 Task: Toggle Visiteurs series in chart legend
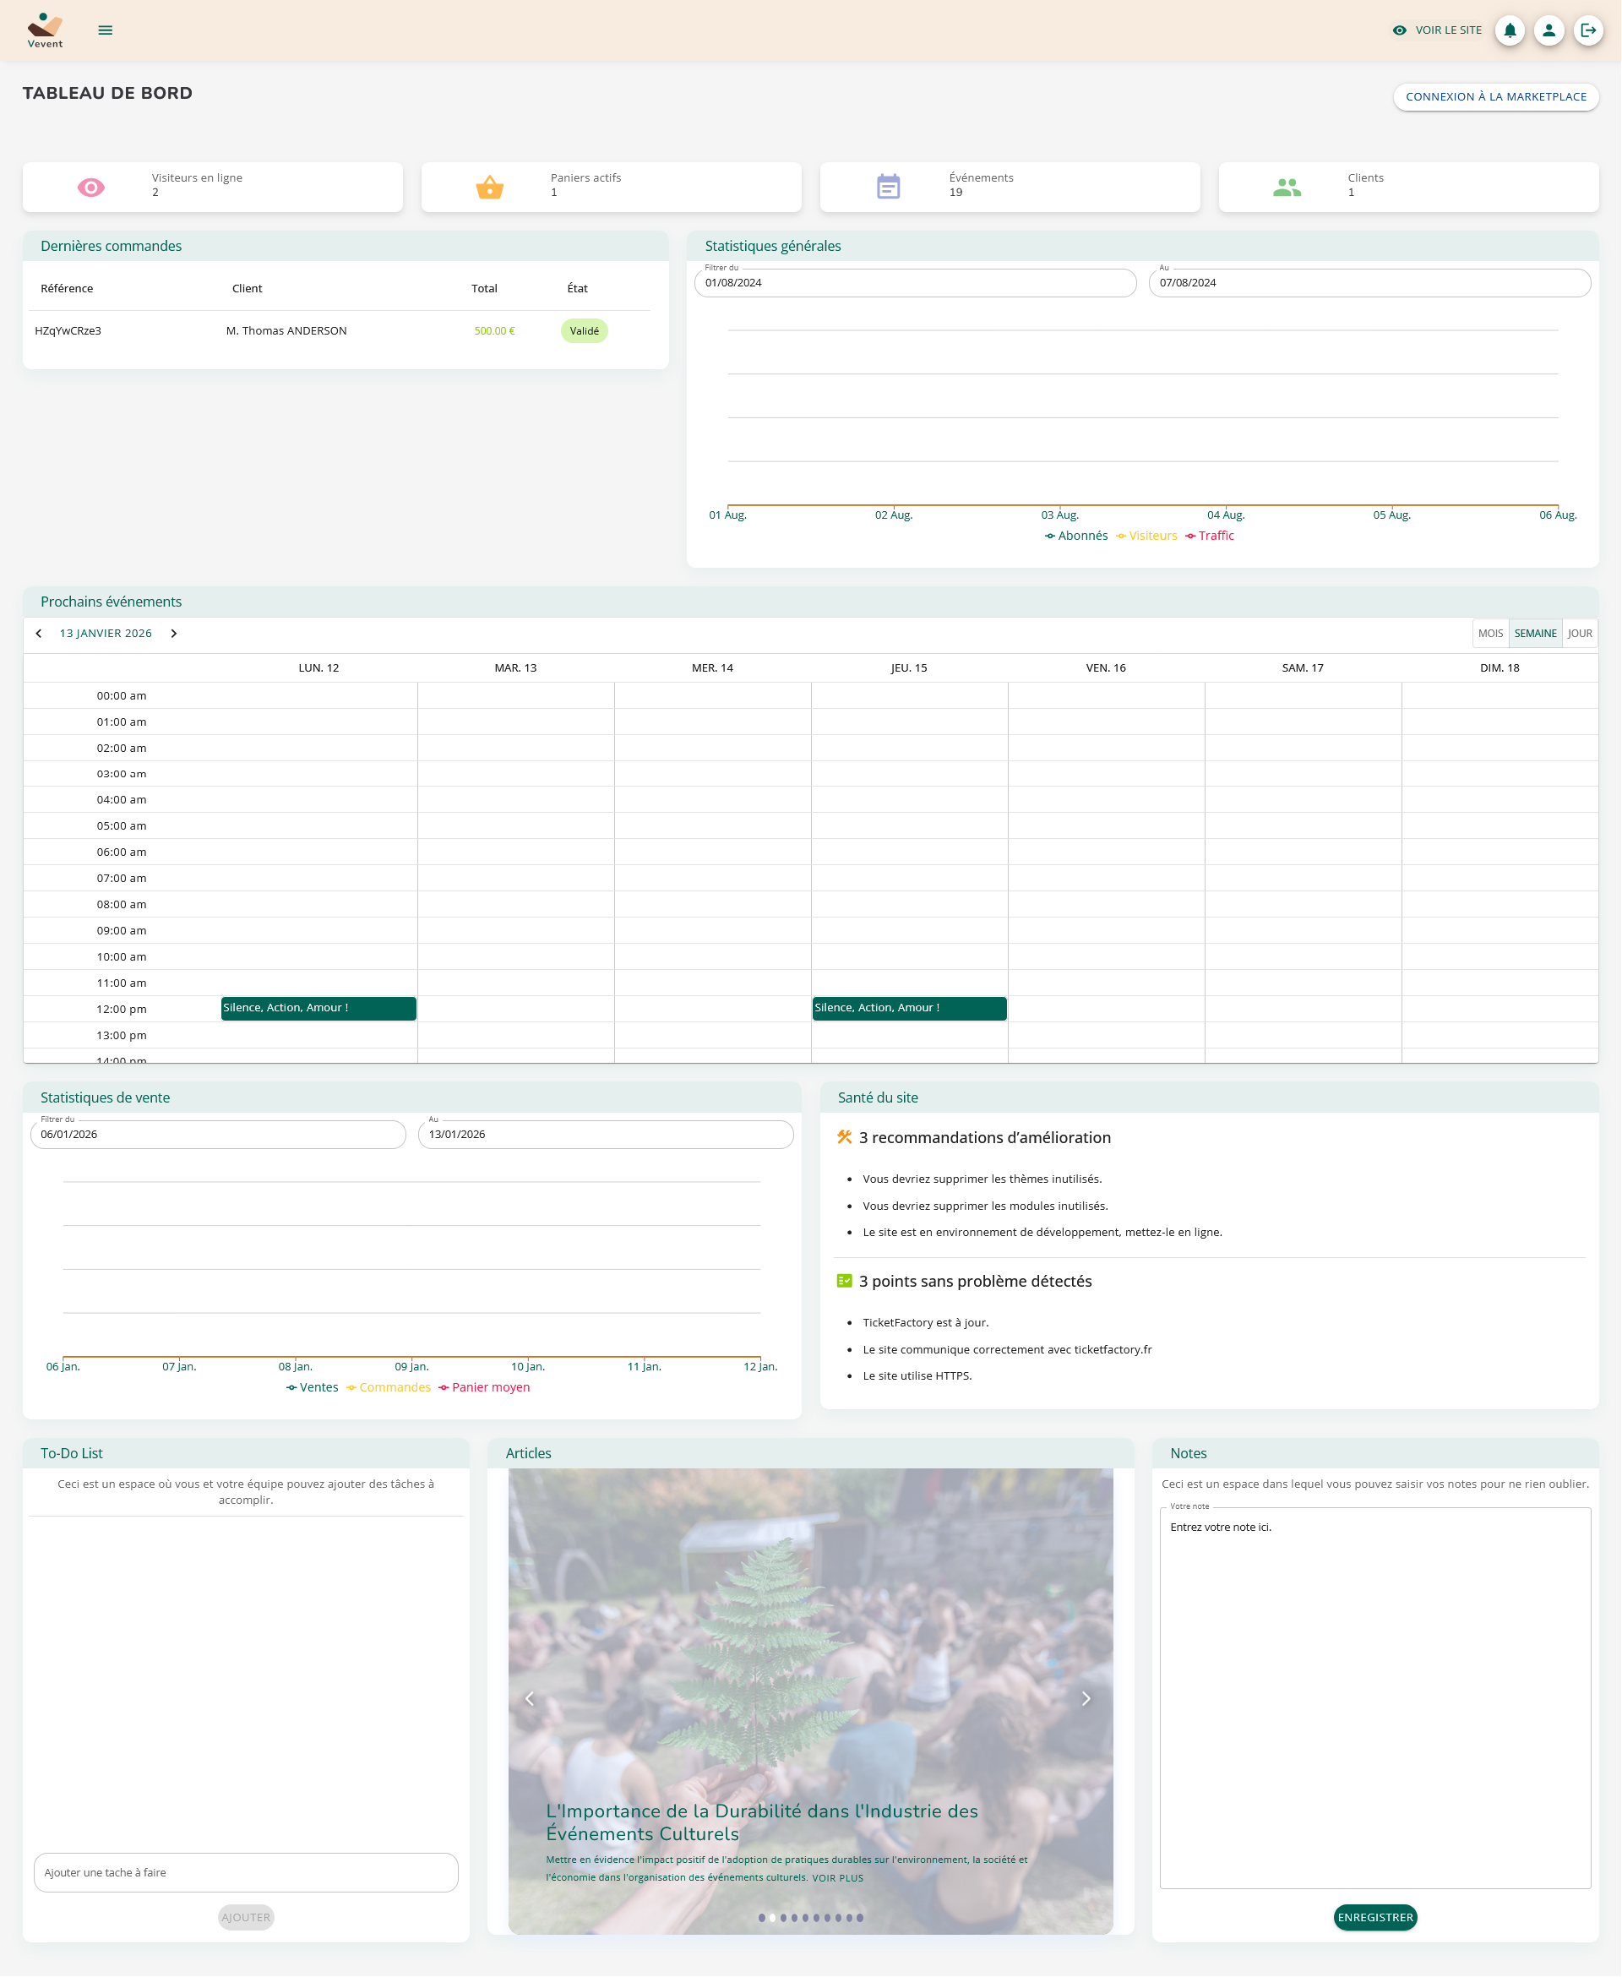pos(1147,536)
